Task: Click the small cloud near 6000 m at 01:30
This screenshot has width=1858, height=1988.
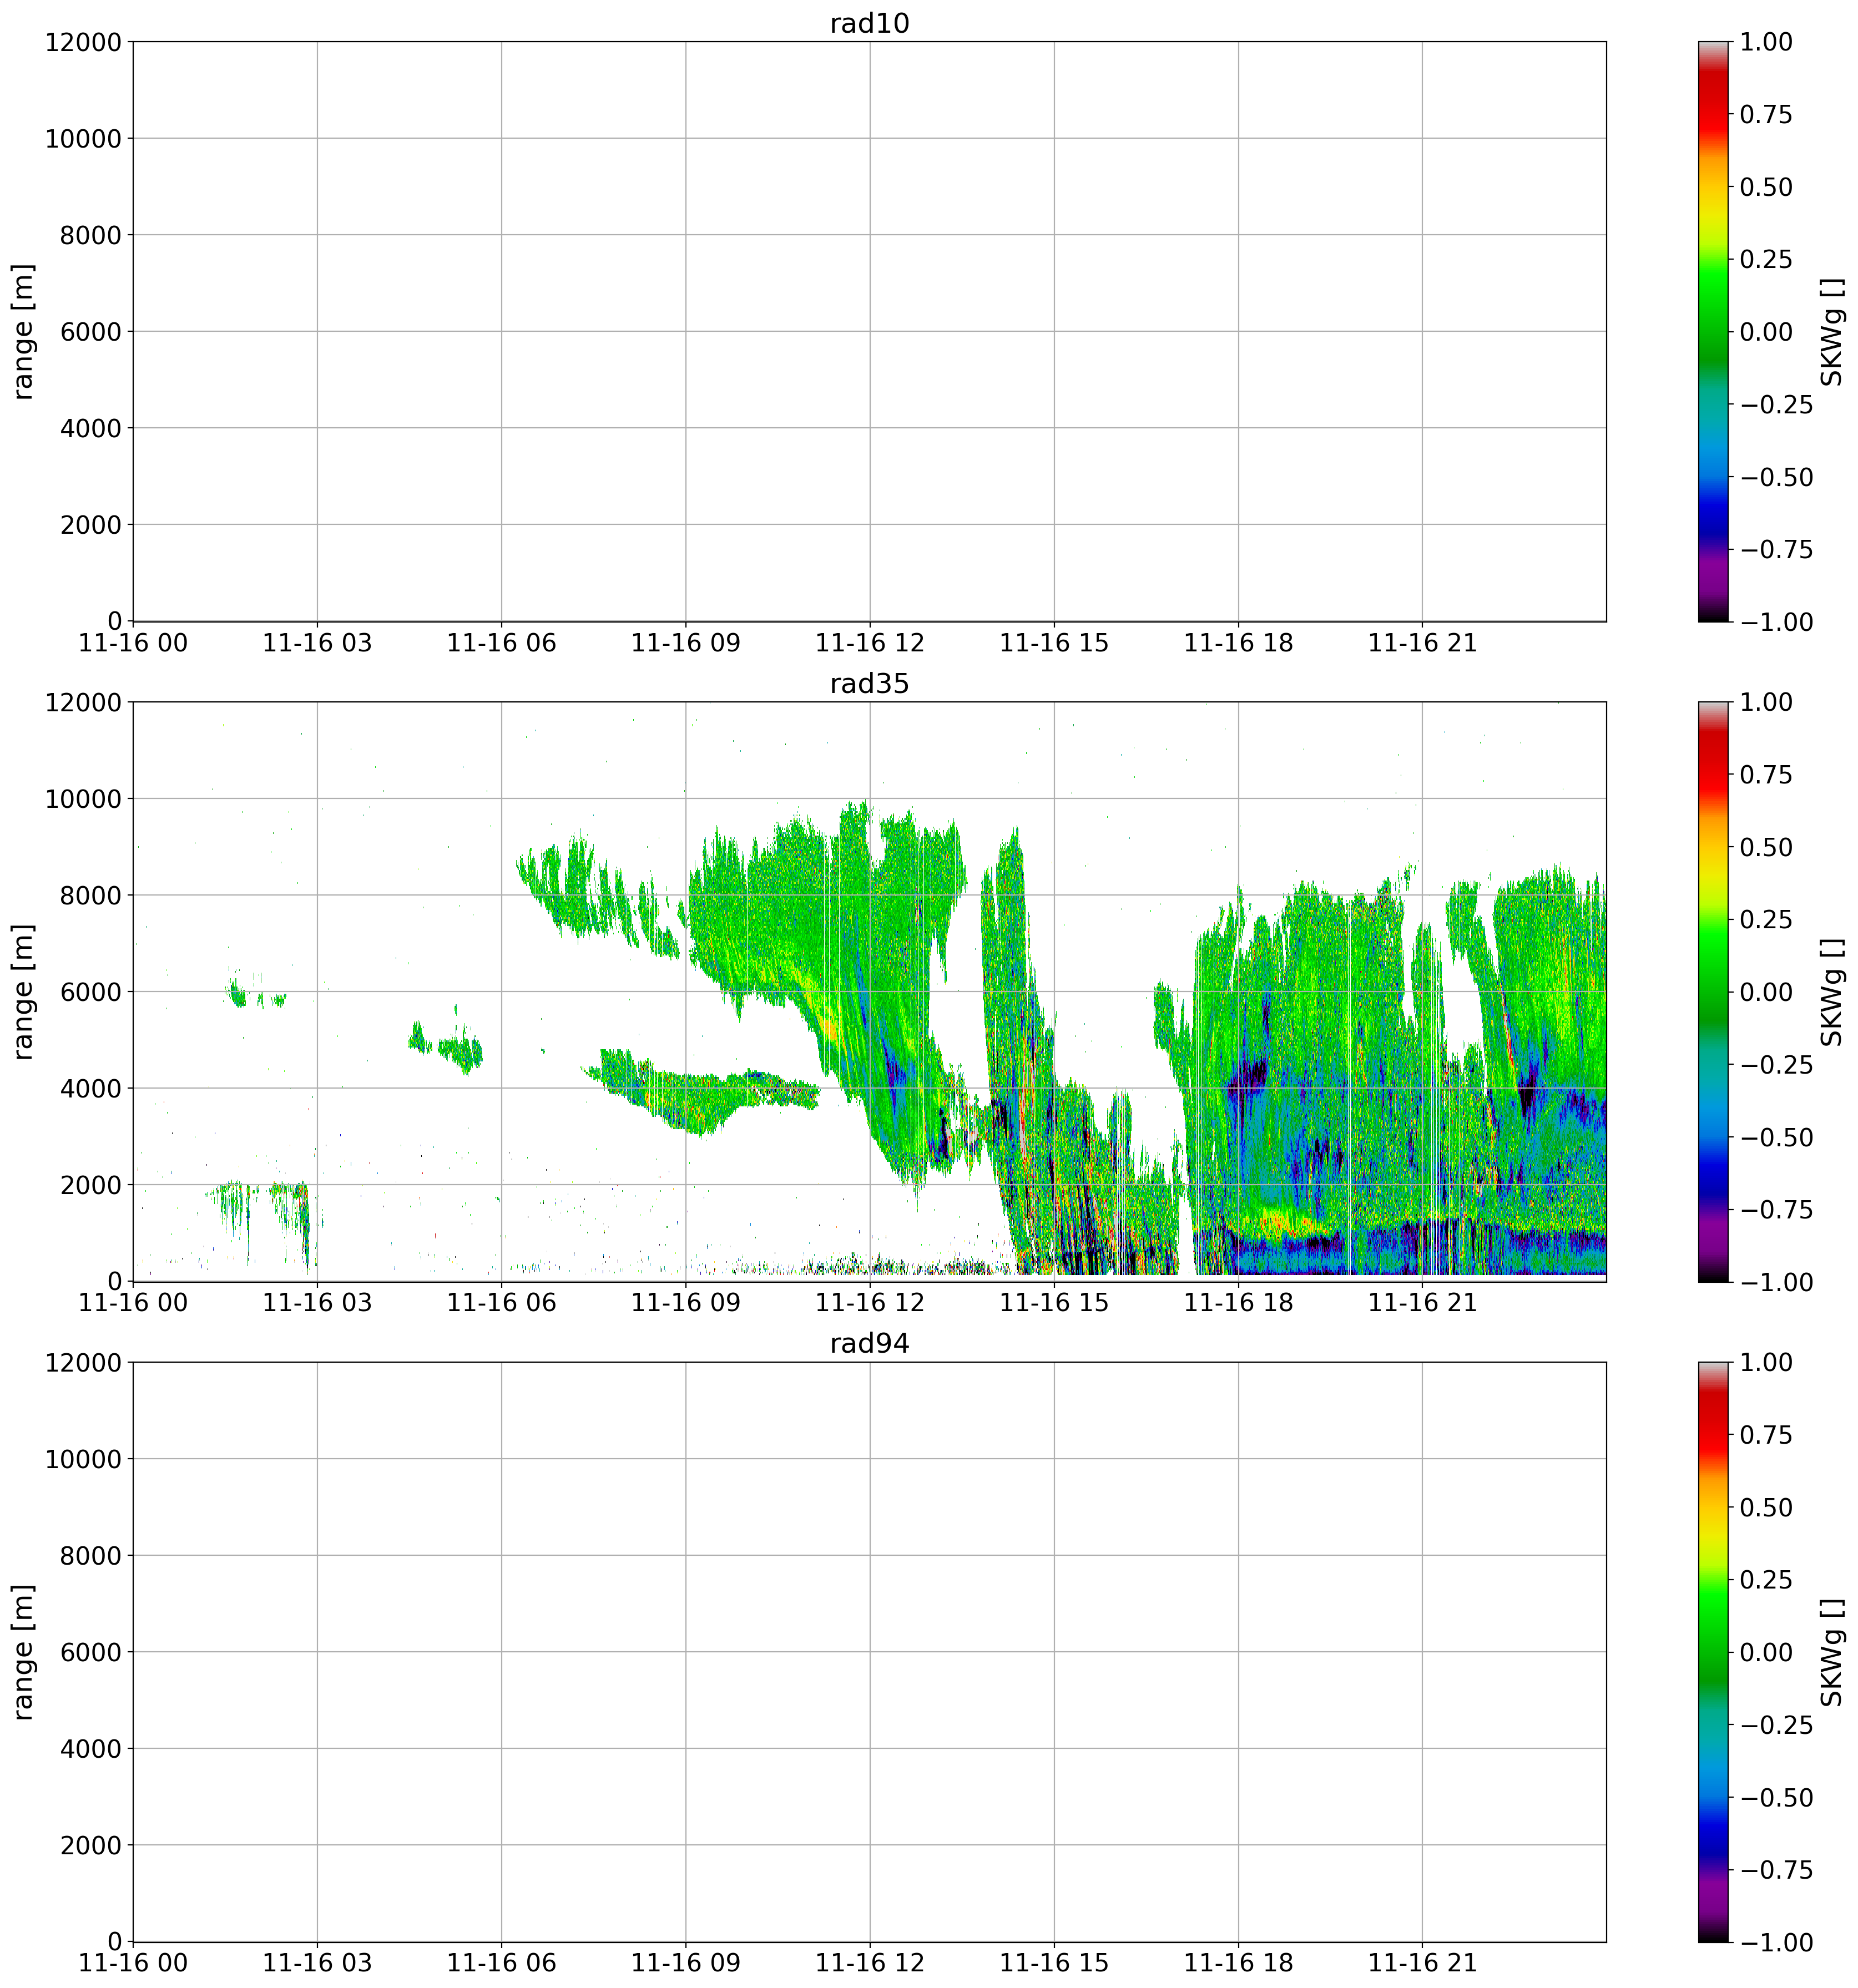Action: 238,996
